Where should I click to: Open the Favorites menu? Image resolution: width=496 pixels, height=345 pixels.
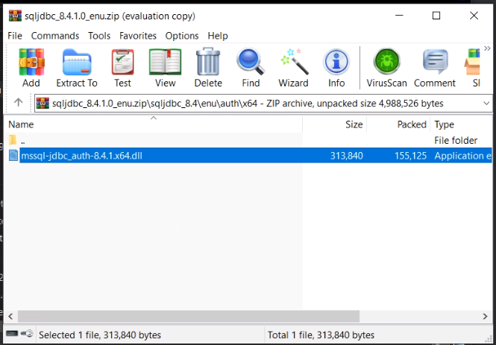[x=138, y=36]
